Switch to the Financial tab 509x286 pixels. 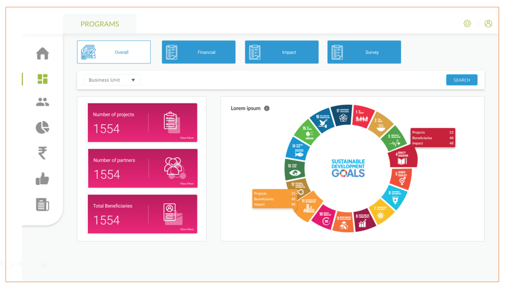coord(199,52)
